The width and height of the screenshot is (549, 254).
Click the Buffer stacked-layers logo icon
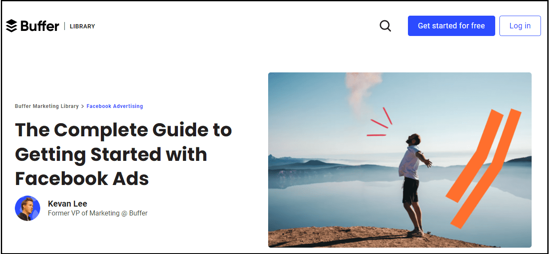tap(11, 26)
